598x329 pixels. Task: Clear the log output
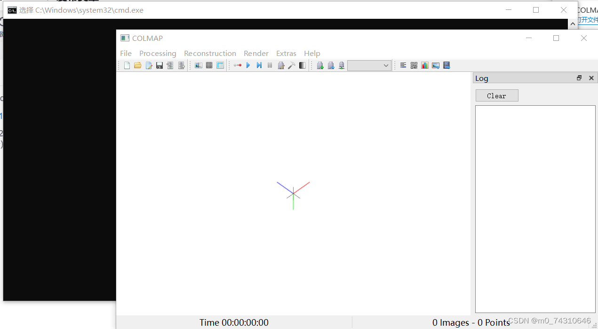click(x=497, y=95)
